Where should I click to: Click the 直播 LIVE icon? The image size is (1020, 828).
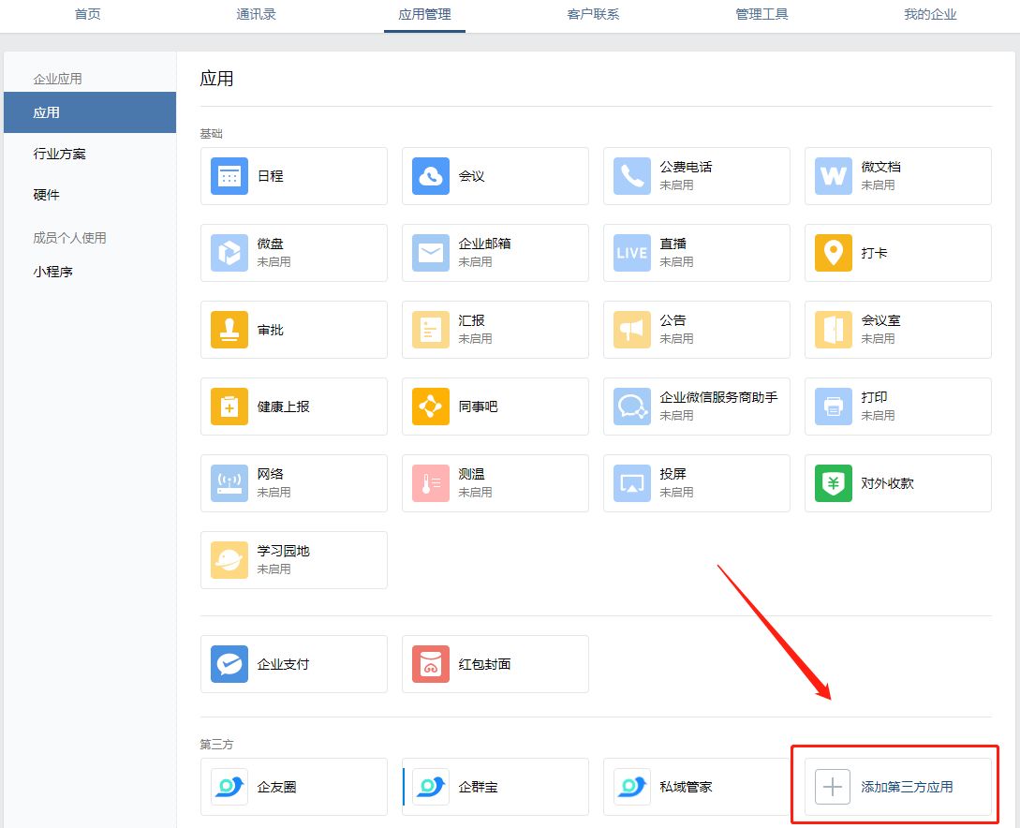pos(632,253)
